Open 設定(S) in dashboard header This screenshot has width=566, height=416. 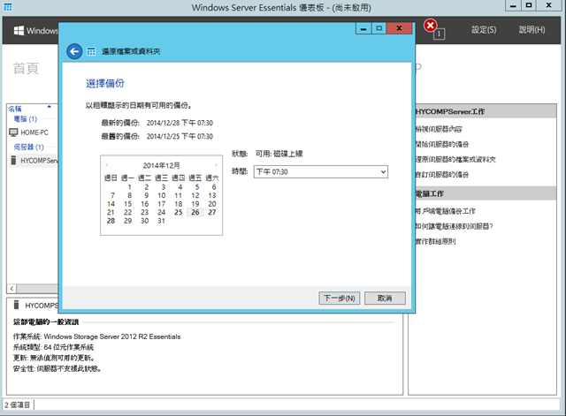pos(484,30)
